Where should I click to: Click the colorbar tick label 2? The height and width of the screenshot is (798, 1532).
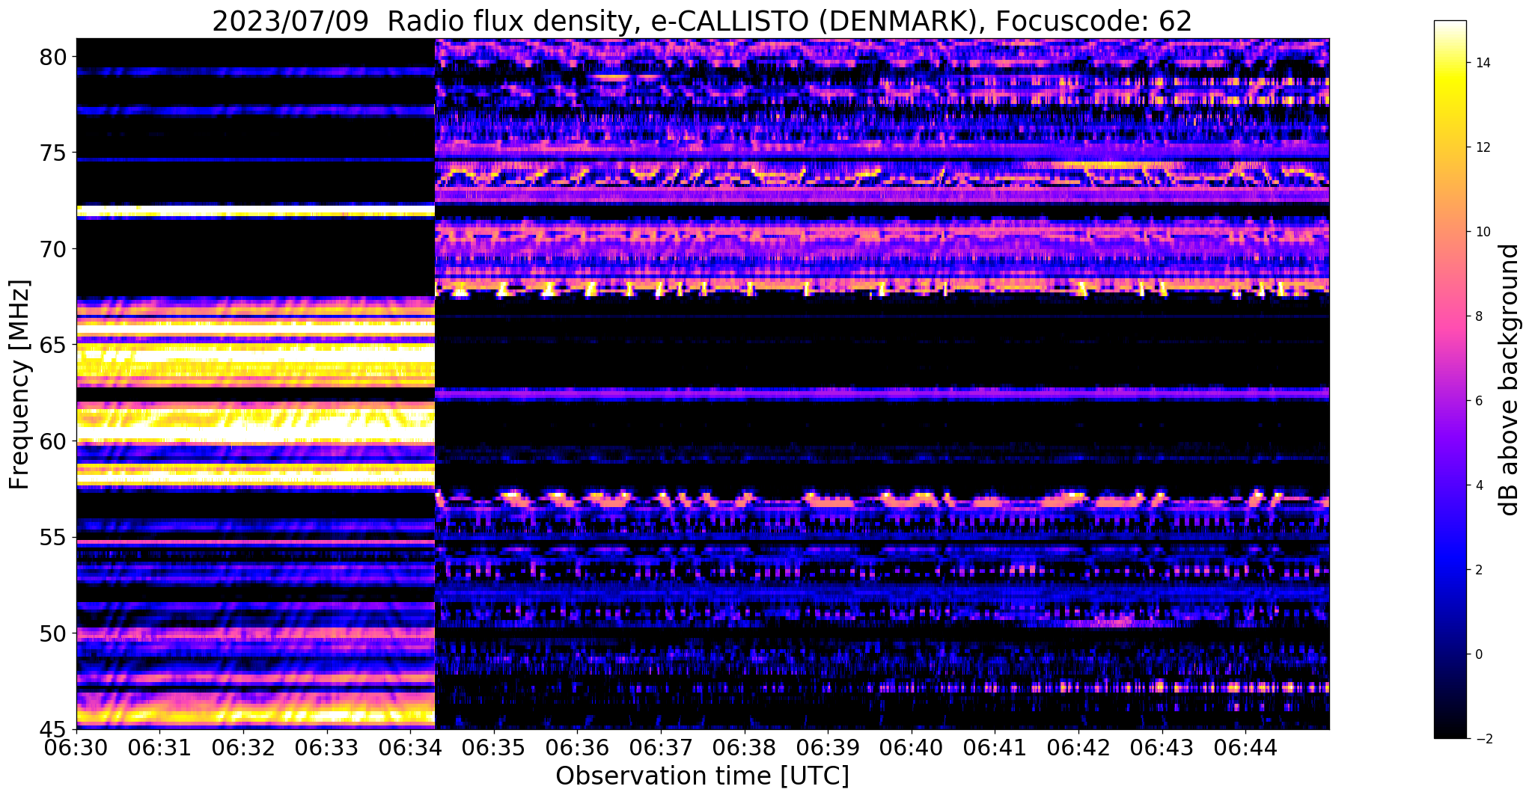coord(1478,570)
